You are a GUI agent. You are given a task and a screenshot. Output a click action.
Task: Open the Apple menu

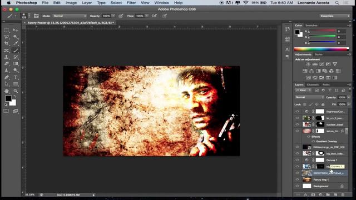pyautogui.click(x=9, y=3)
